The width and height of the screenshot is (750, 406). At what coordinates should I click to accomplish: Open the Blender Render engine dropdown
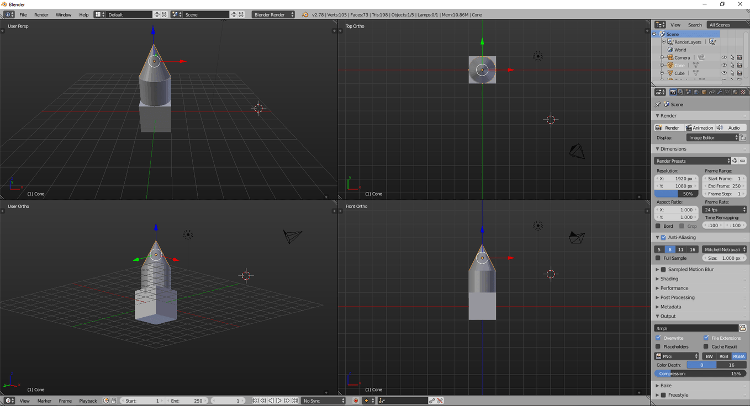[273, 15]
